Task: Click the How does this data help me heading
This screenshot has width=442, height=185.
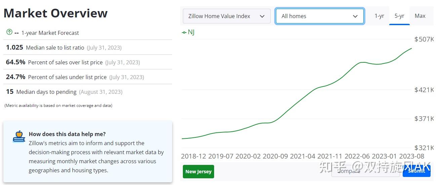Action: 67,134
